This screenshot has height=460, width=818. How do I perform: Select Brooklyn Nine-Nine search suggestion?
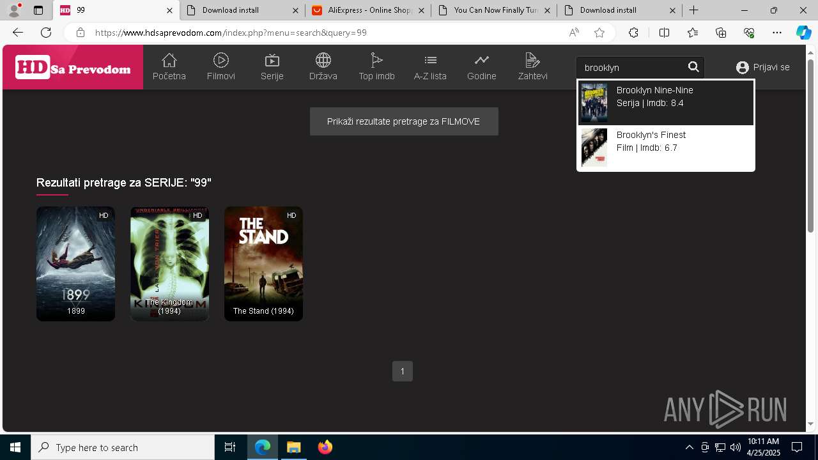pyautogui.click(x=666, y=103)
